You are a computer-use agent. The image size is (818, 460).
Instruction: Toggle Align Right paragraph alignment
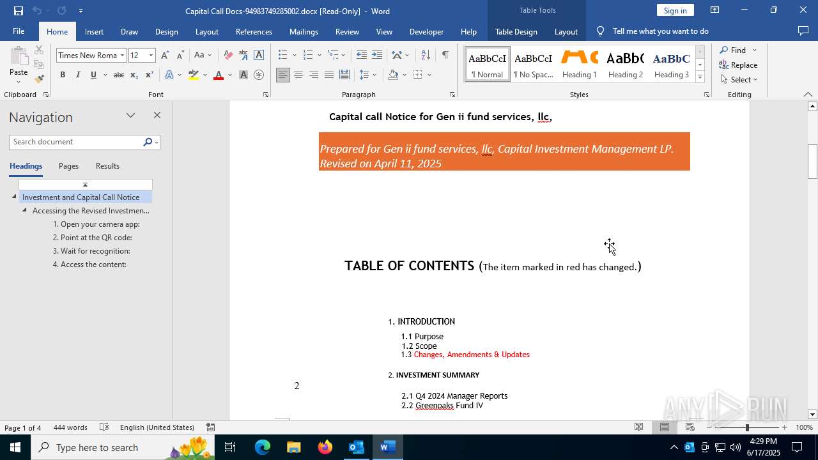click(x=314, y=75)
